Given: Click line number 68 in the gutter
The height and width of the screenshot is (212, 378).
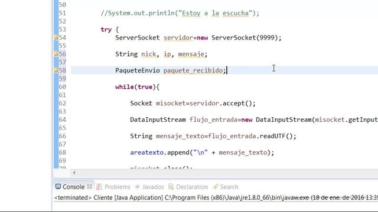Looking at the screenshot, I should point(63,153).
